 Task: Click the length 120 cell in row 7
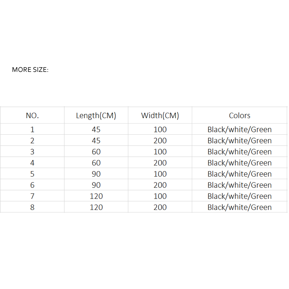point(96,196)
